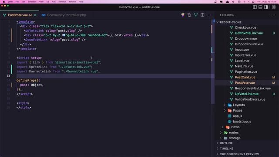
Task: Open PostCard.vue file
Action: (x=245, y=77)
